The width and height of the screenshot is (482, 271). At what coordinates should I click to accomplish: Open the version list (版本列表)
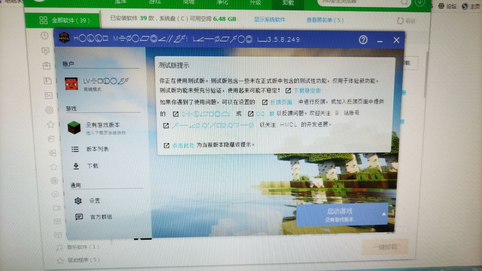click(97, 149)
